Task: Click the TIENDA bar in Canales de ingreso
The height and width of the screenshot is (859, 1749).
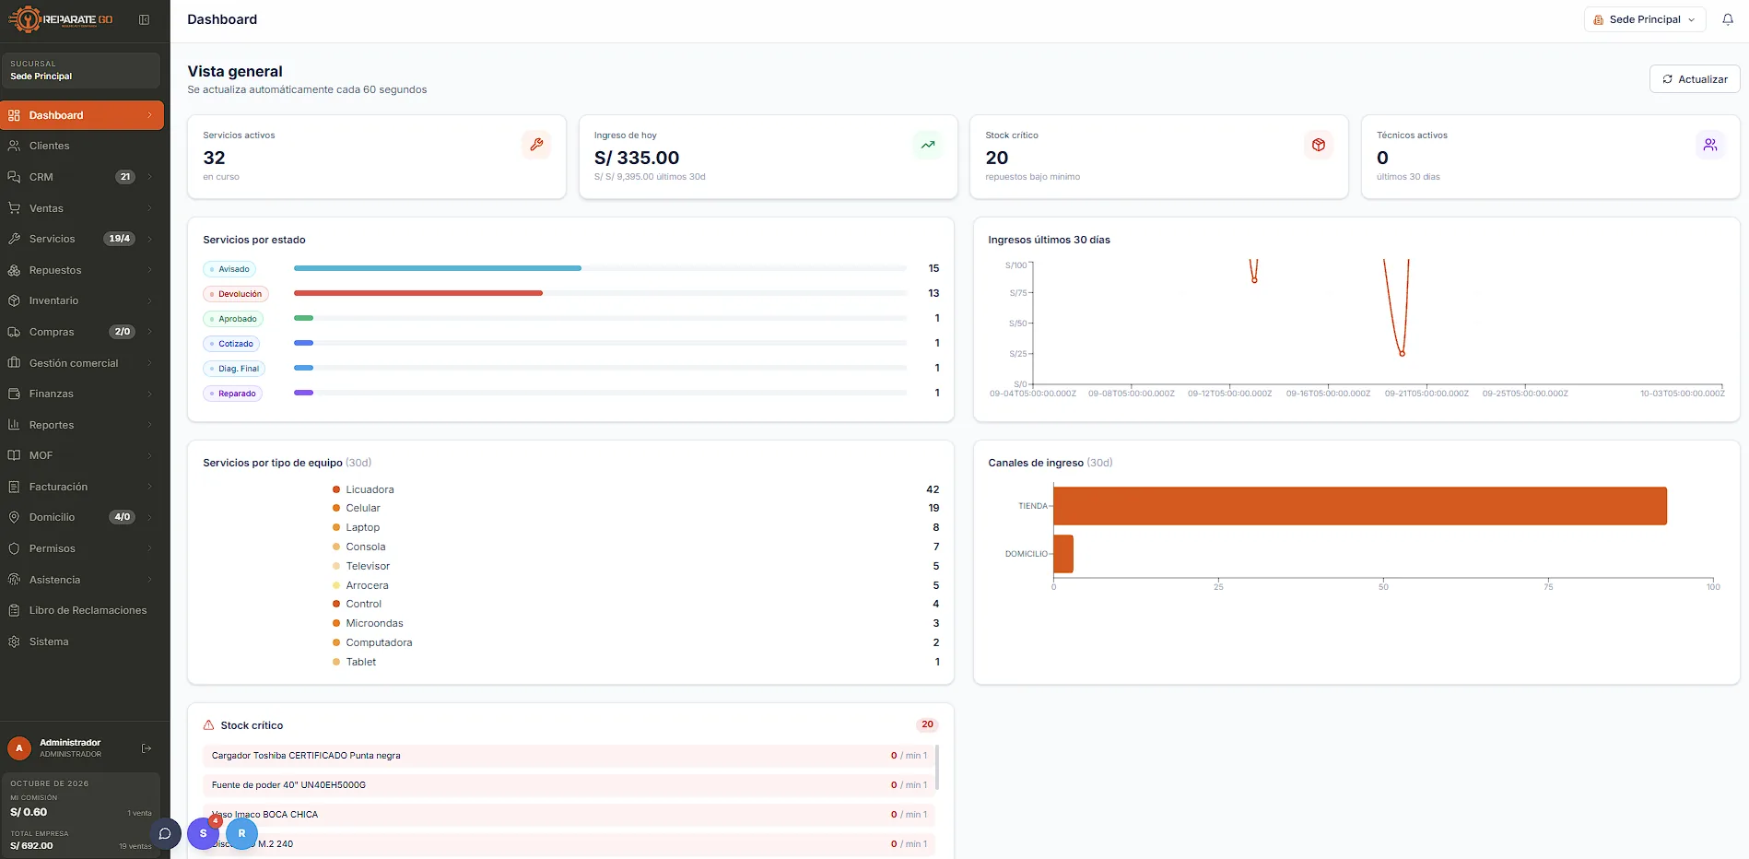Action: coord(1360,506)
